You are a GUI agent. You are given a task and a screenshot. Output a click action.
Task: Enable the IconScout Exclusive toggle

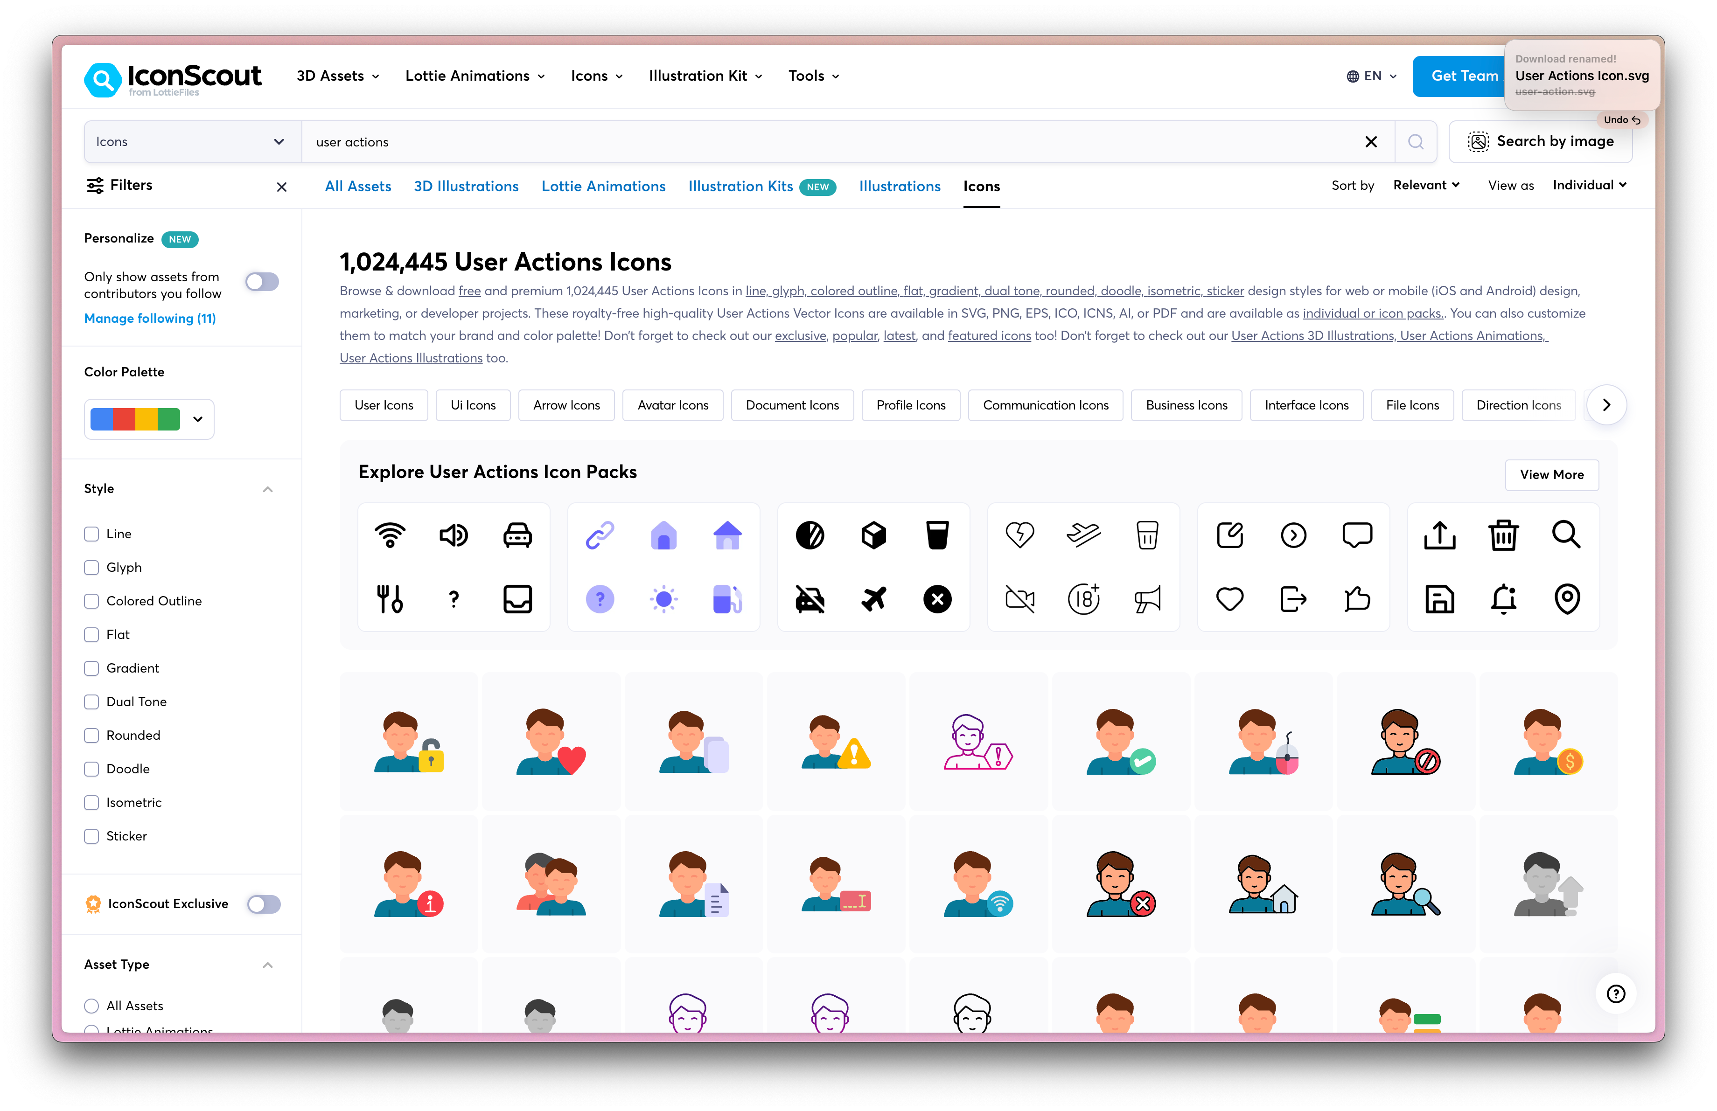[263, 904]
